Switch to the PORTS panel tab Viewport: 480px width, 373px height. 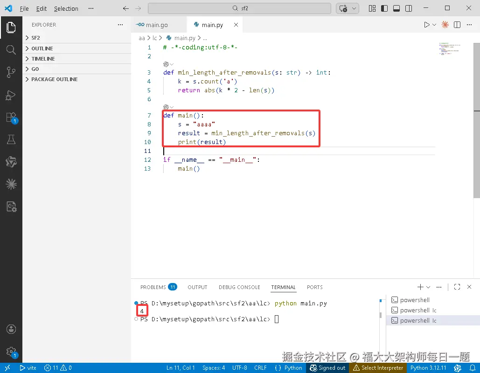(x=315, y=287)
